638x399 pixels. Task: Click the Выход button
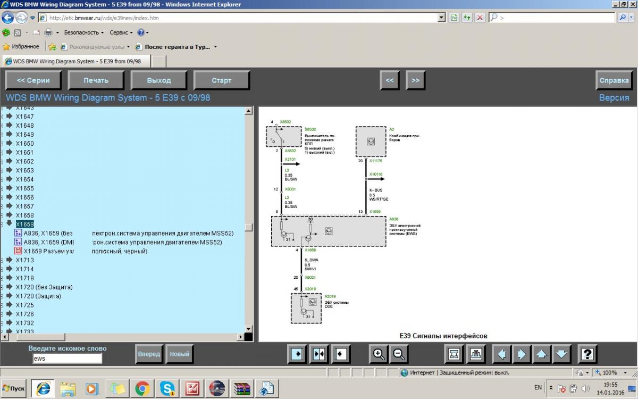158,80
